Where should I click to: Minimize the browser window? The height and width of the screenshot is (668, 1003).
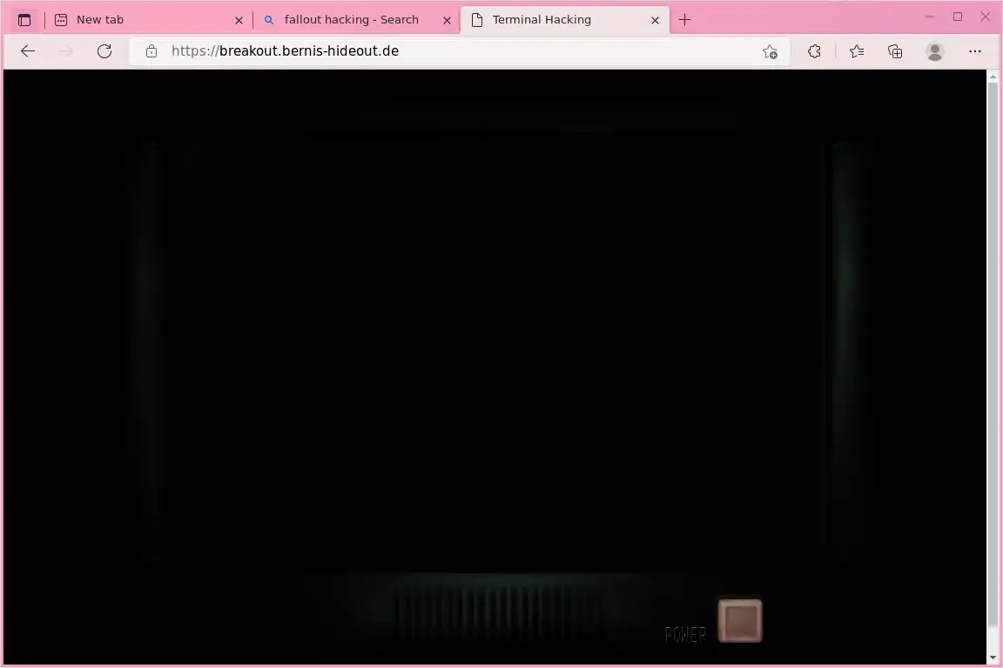point(930,17)
